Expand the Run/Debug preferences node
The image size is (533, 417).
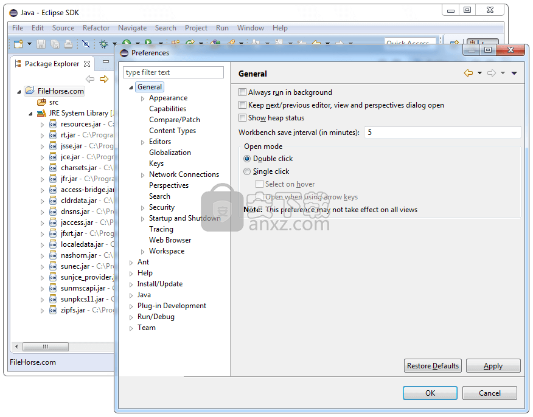131,317
